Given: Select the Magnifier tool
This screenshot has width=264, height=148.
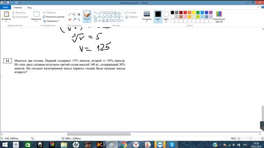Looking at the screenshot, I should click(79, 20).
